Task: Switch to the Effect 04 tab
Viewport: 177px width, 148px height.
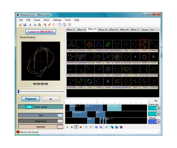Action: tap(103, 30)
